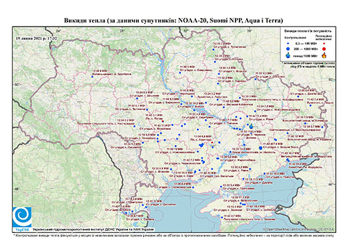Click the 24° longitude label at top
The image size is (347, 245).
(58, 31)
